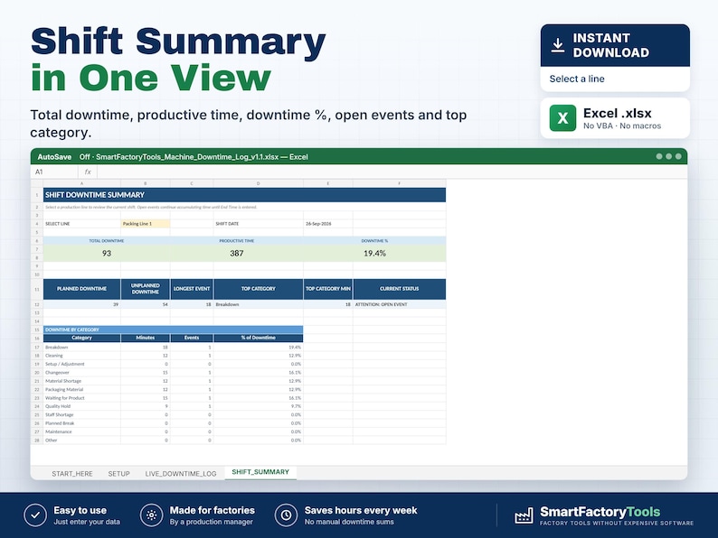Viewport: 718px width, 538px height.
Task: Toggle the AutoSave label in title bar
Action: click(54, 157)
